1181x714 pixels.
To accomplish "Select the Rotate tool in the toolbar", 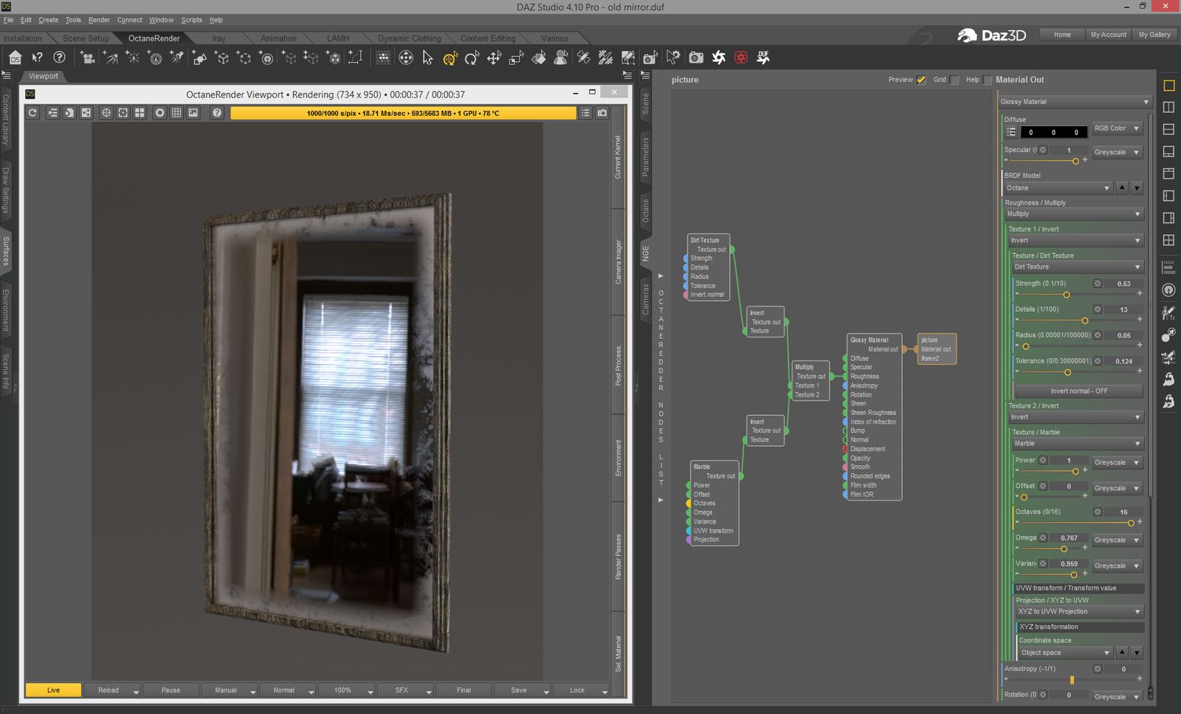I will [x=472, y=58].
